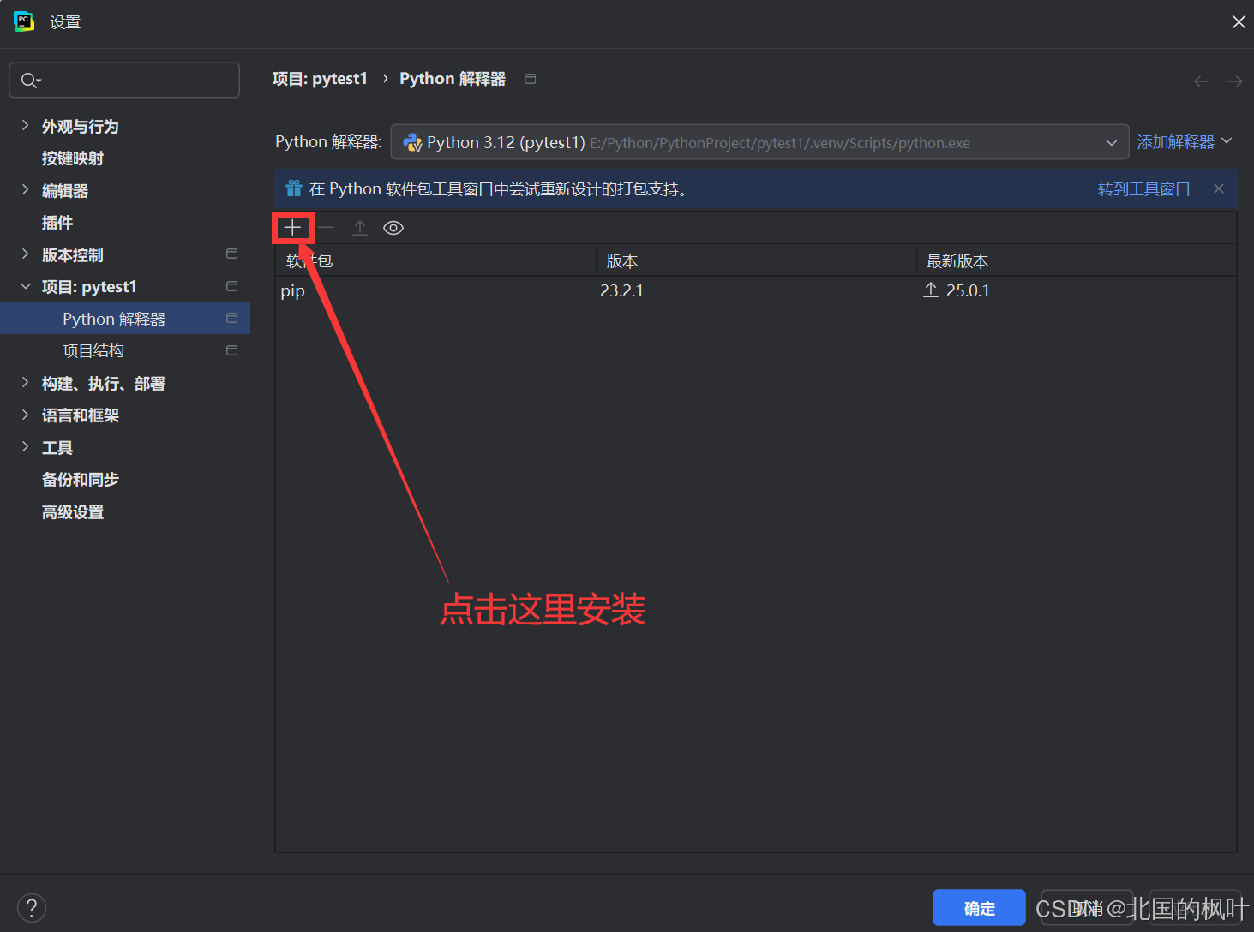The height and width of the screenshot is (932, 1254).
Task: Click the upgrade icon beside pip version 25.0.1
Action: [930, 290]
